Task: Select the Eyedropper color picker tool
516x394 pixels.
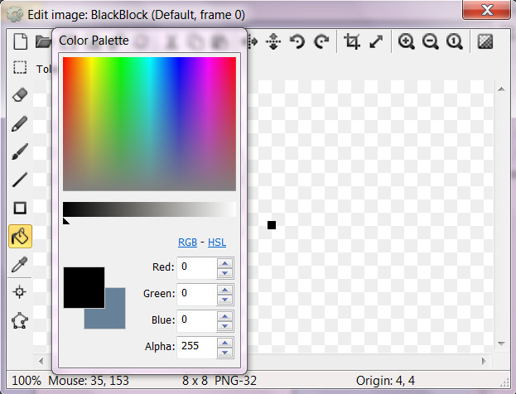Action: tap(21, 265)
